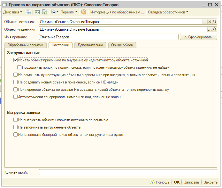Expand Отладка обработчиков menu
Screen dimensions: 222x188
168,12
